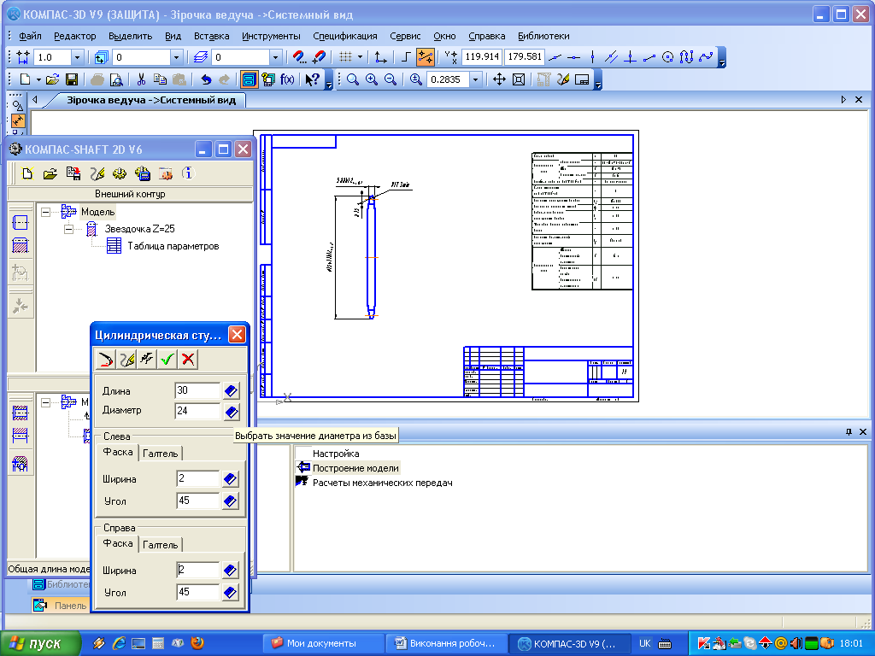This screenshot has width=875, height=656.
Task: Open the Файл menu
Action: point(30,36)
